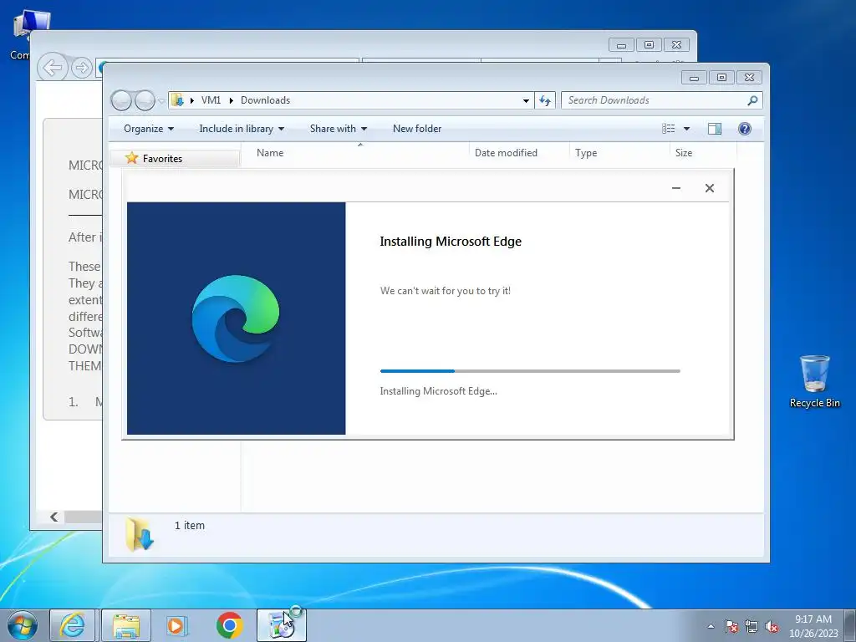Open Internet Explorer from the taskbar

point(73,625)
